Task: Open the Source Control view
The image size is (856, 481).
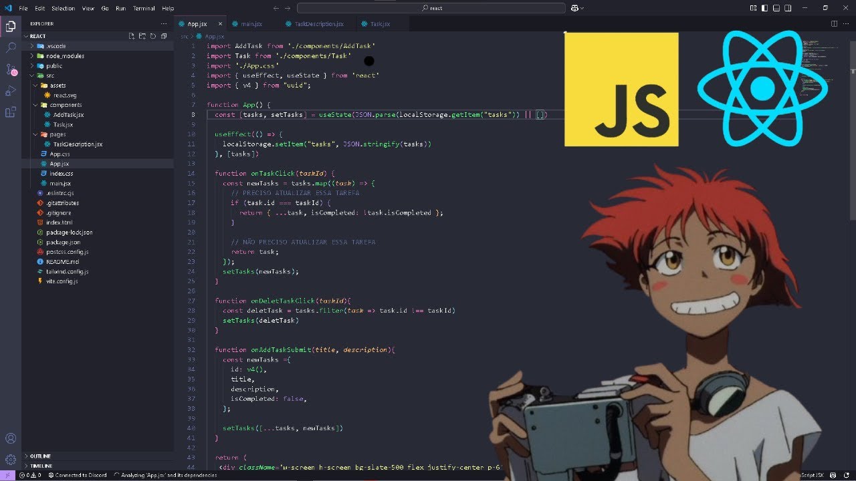Action: (x=11, y=69)
